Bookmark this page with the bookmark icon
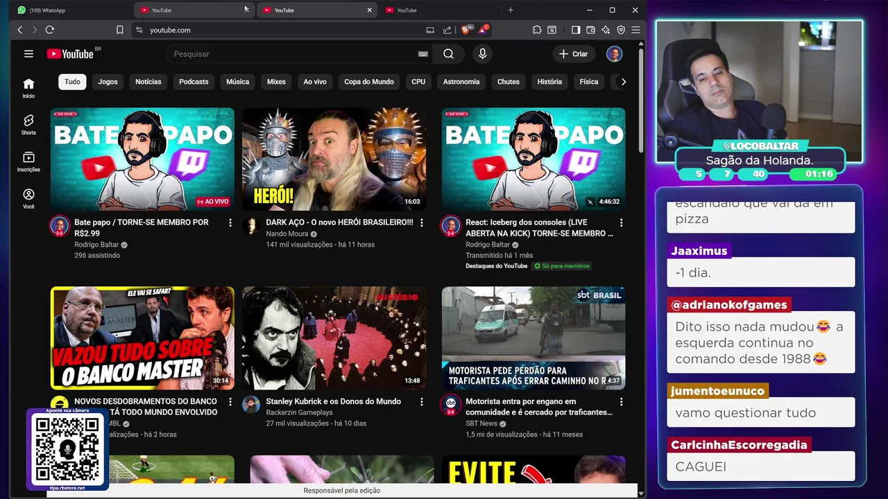 (x=119, y=30)
